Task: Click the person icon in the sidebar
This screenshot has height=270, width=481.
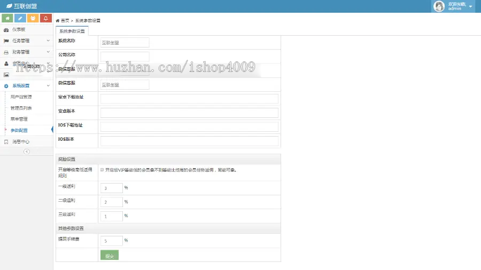Action: click(6, 63)
